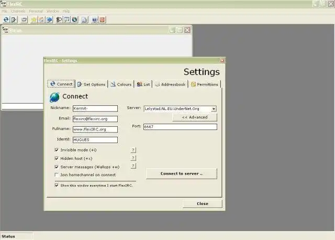Open help for Server messages (Wallops +w)
The image size is (335, 240).
(x=133, y=166)
